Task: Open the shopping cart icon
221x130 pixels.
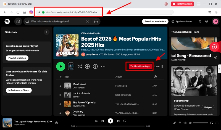Action: (210, 12)
